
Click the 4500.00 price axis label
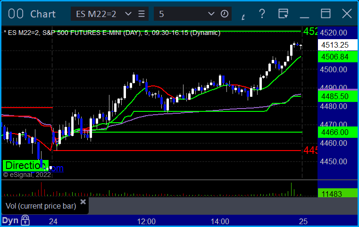pyautogui.click(x=334, y=69)
